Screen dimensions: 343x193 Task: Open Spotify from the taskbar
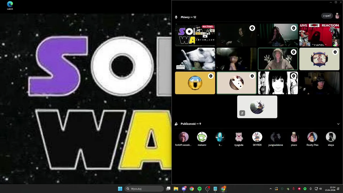[x=199, y=189]
